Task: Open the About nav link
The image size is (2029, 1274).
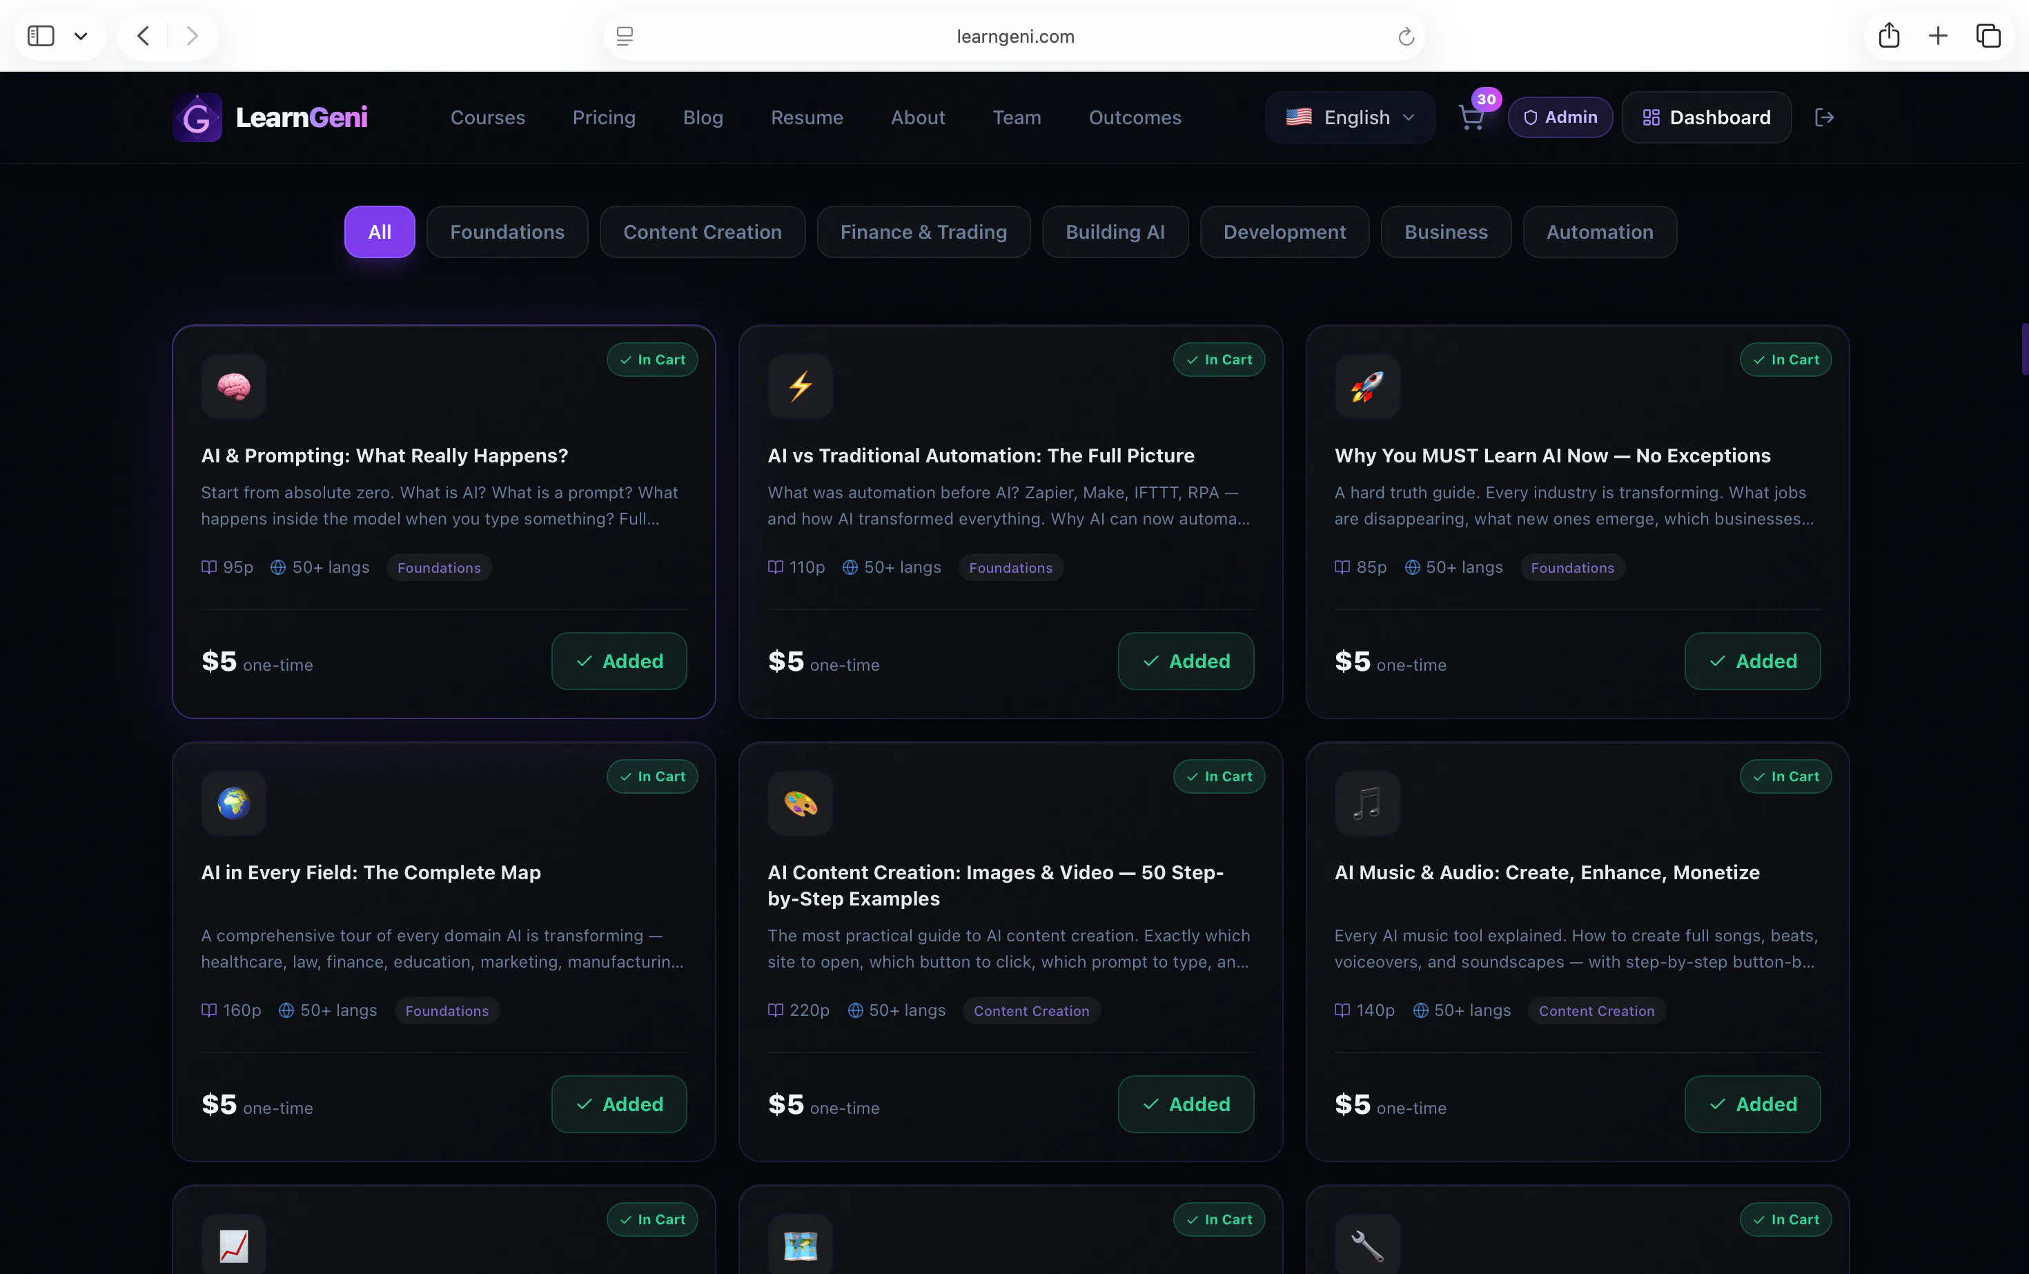Action: pyautogui.click(x=918, y=117)
